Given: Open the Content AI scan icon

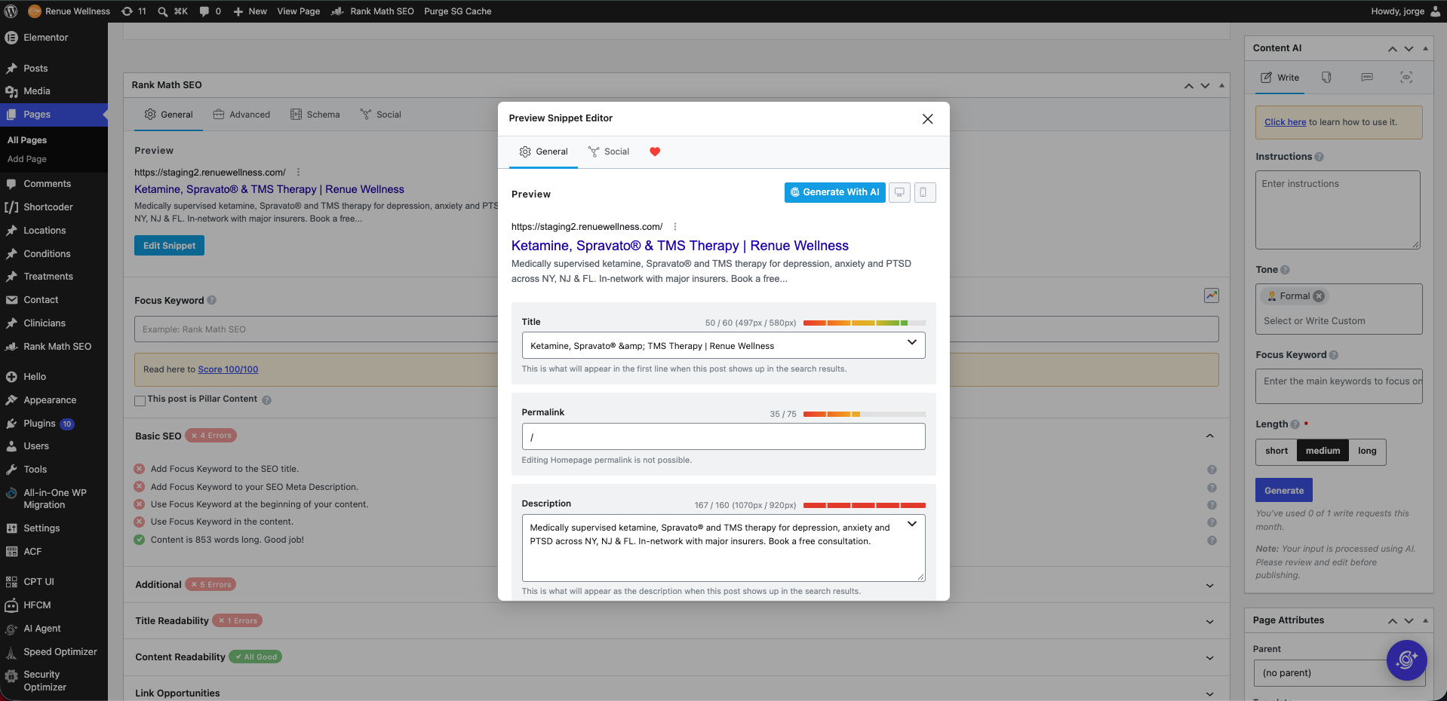Looking at the screenshot, I should 1406,78.
